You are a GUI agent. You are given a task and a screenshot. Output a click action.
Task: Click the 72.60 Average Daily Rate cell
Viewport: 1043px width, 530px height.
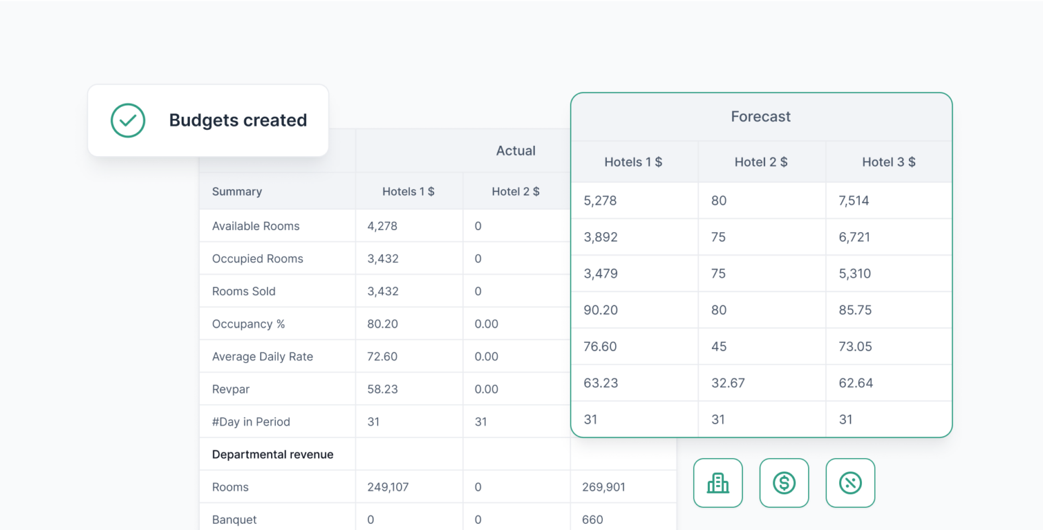[409, 356]
